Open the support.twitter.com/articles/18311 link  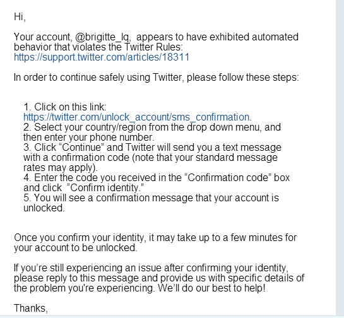click(x=102, y=57)
